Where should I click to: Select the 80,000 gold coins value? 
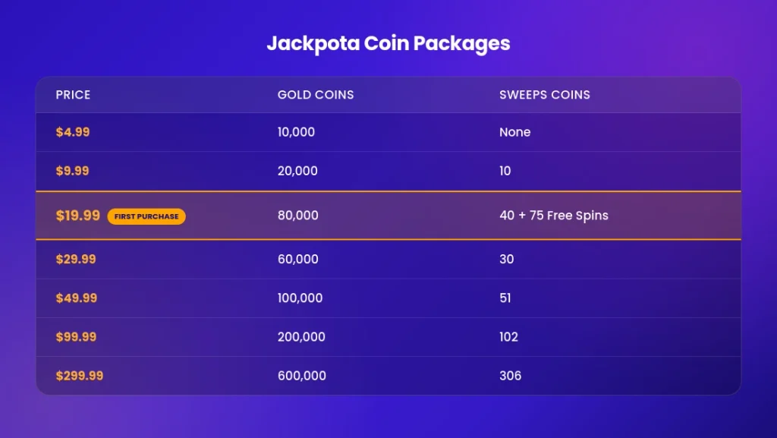tap(297, 216)
